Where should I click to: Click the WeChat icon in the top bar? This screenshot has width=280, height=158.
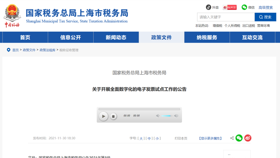coord(244,7)
